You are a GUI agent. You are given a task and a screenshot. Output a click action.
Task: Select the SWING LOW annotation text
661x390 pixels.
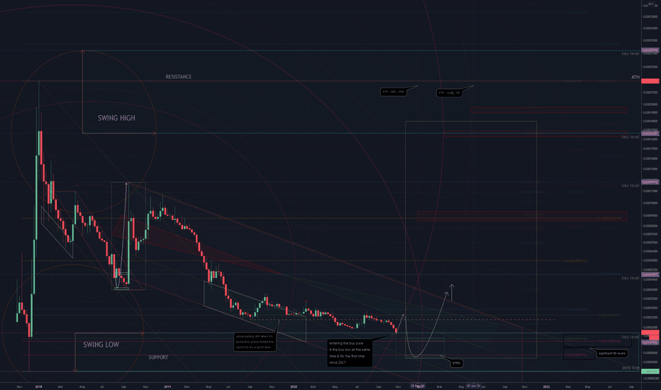101,345
